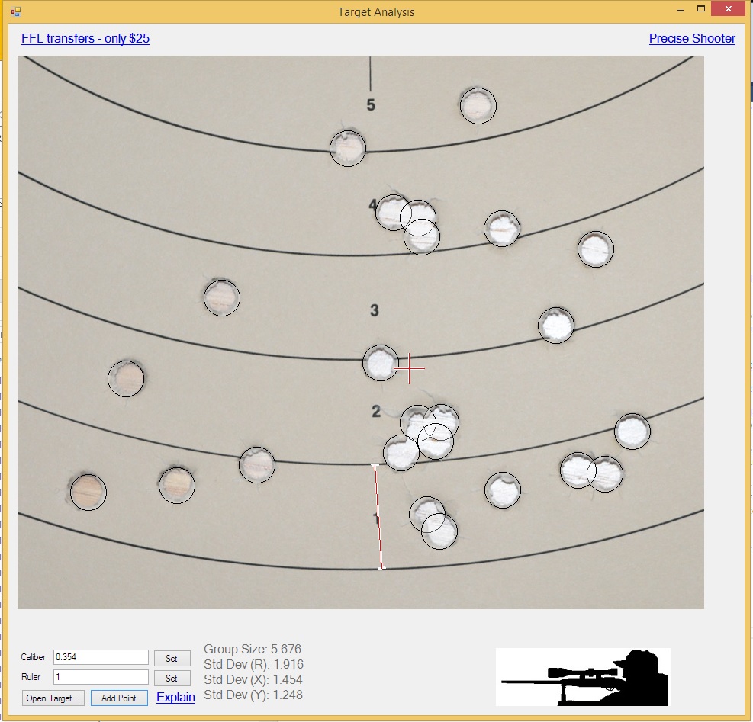Click the ring number 3 on target

[375, 310]
